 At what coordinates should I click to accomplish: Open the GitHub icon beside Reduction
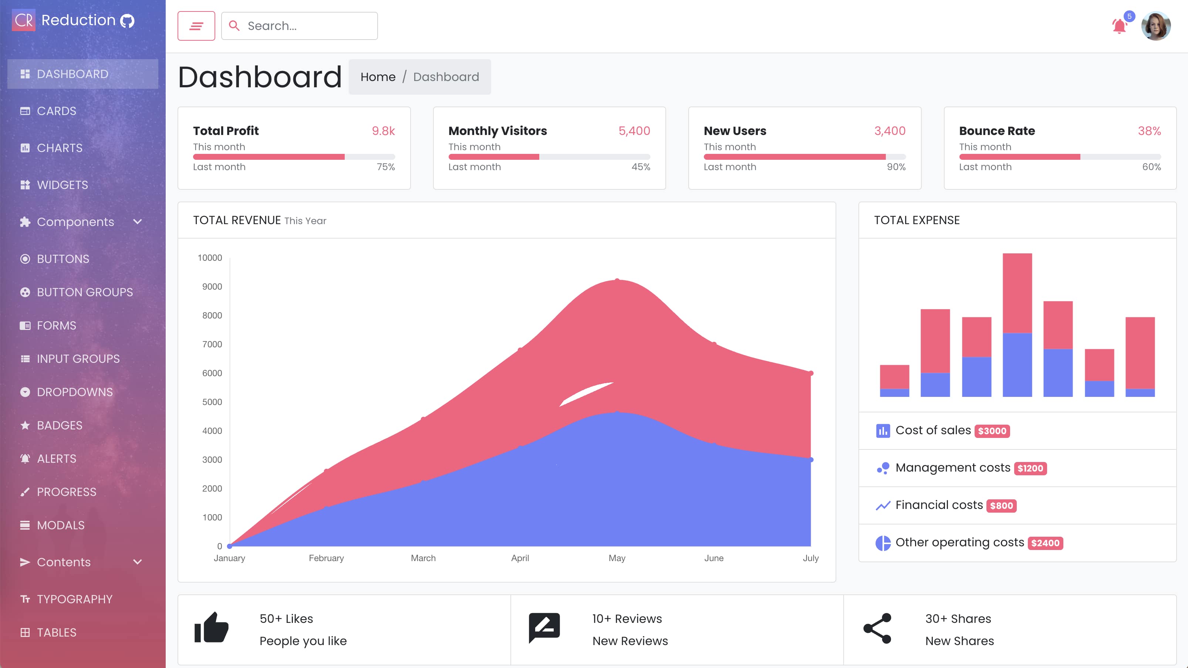(x=127, y=21)
